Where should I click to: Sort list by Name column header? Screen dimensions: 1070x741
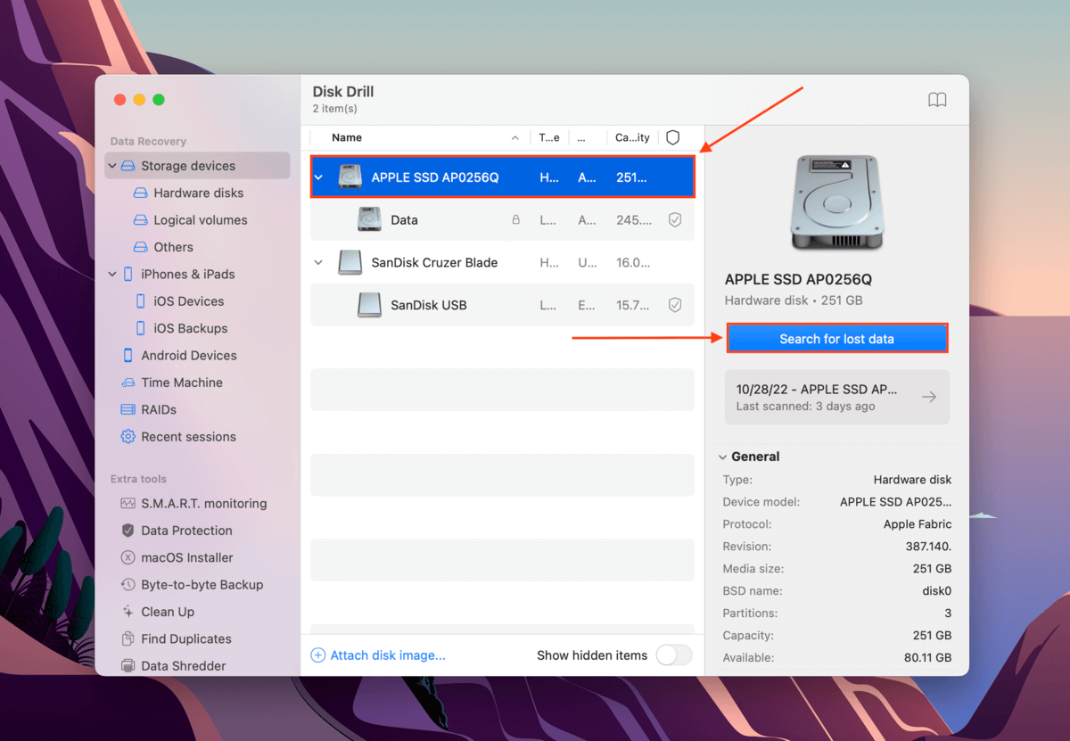[347, 137]
